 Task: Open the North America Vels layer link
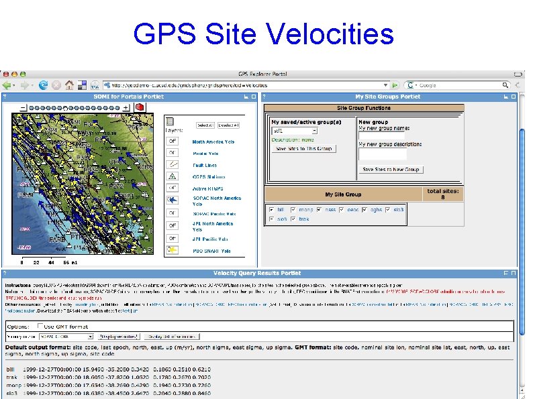(x=213, y=142)
